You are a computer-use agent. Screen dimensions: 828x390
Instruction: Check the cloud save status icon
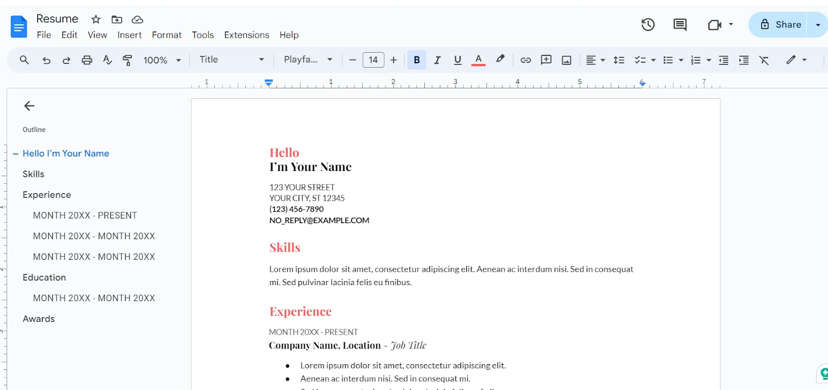tap(137, 20)
